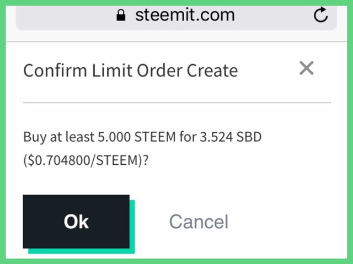This screenshot has height=264, width=353.
Task: Cancel the limit order creation
Action: [199, 222]
